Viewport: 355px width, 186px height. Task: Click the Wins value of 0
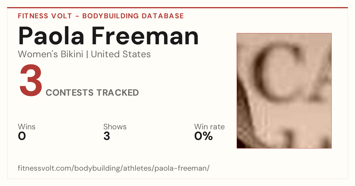coord(22,136)
